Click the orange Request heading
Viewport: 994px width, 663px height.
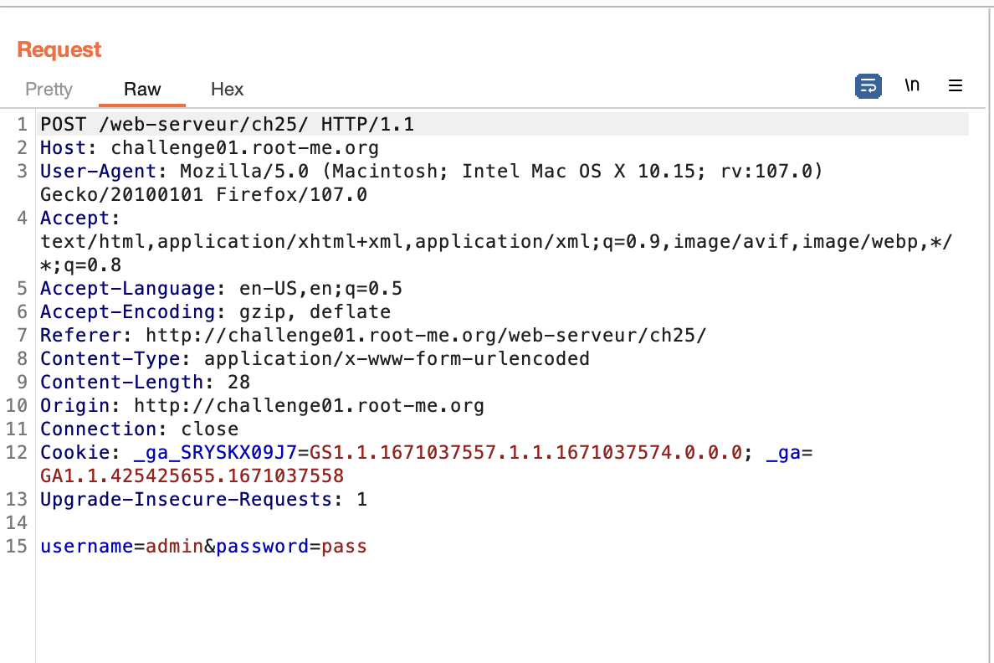point(59,49)
